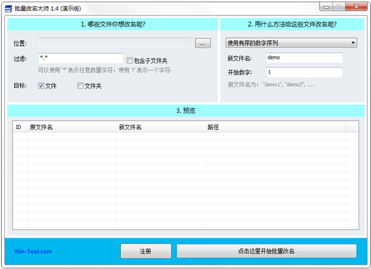Screen dimensions: 371x269
Task: Click the maximize button in title bar
Action: pyautogui.click(x=339, y=6)
